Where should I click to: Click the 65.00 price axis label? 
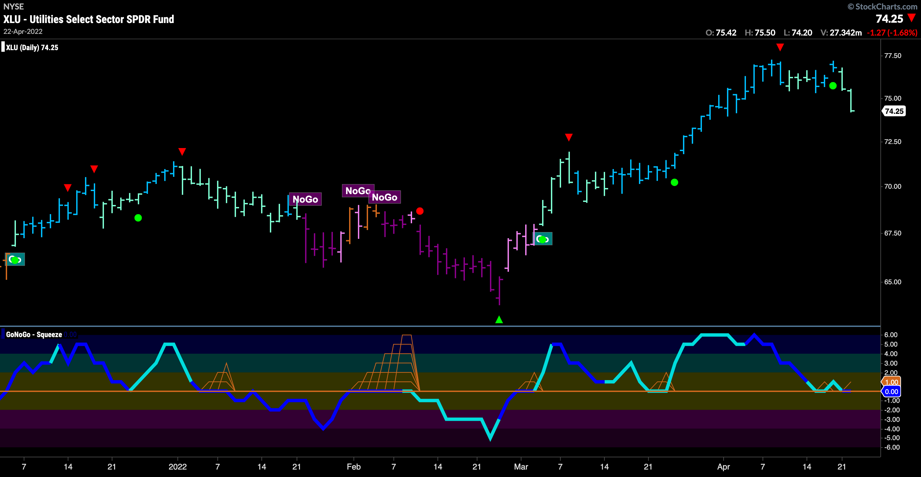click(x=893, y=282)
